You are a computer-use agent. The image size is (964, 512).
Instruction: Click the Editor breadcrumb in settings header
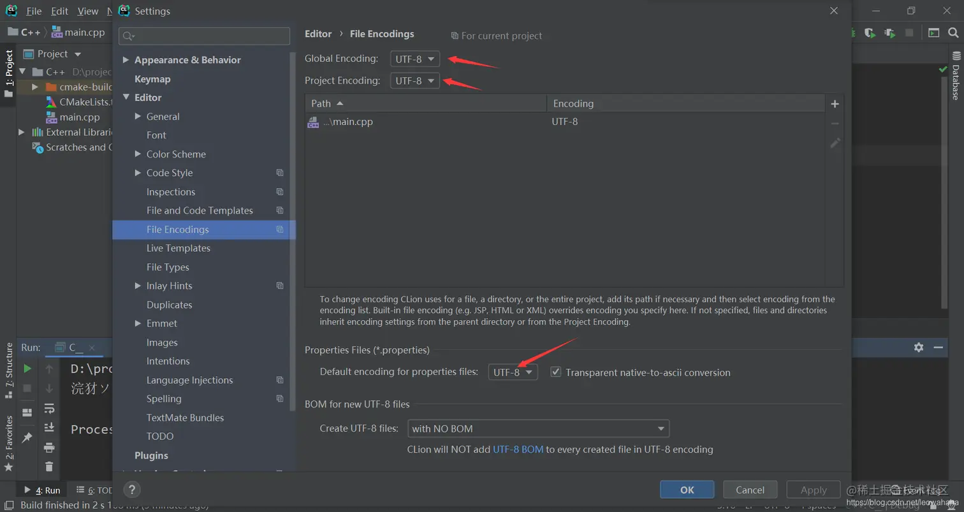click(x=318, y=34)
